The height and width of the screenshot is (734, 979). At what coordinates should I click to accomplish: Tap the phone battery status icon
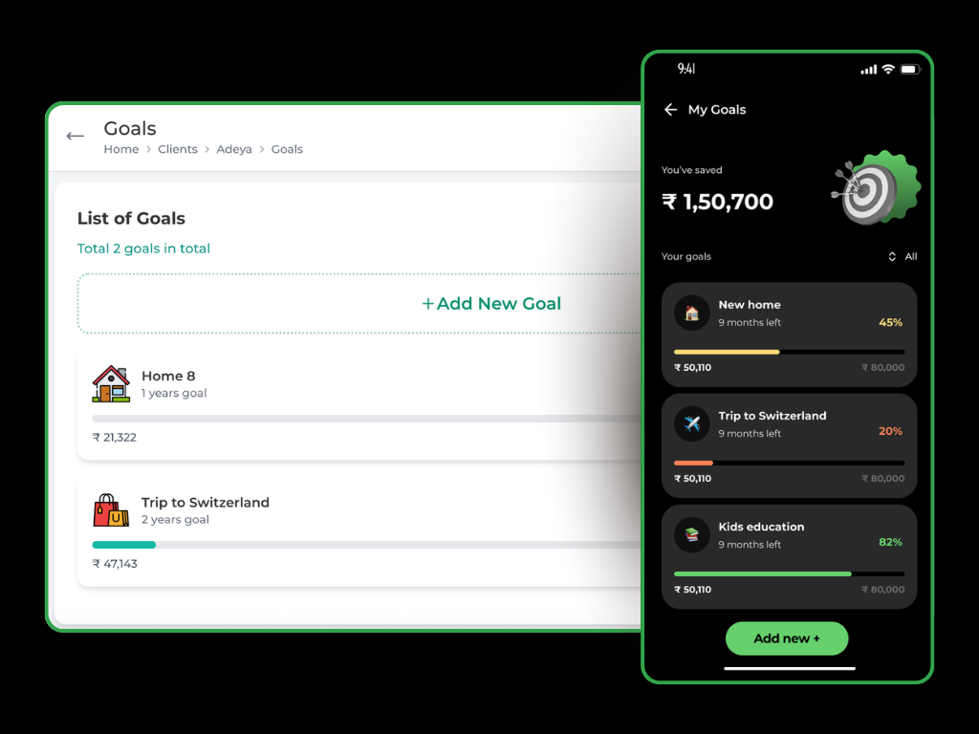(x=910, y=69)
